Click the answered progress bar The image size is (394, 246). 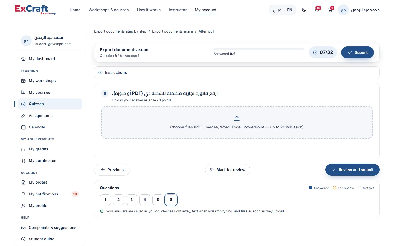point(259,49)
